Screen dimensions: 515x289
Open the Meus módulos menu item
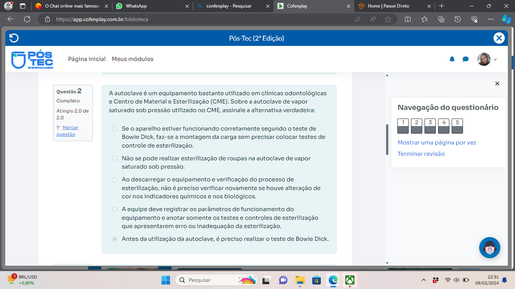point(132,59)
